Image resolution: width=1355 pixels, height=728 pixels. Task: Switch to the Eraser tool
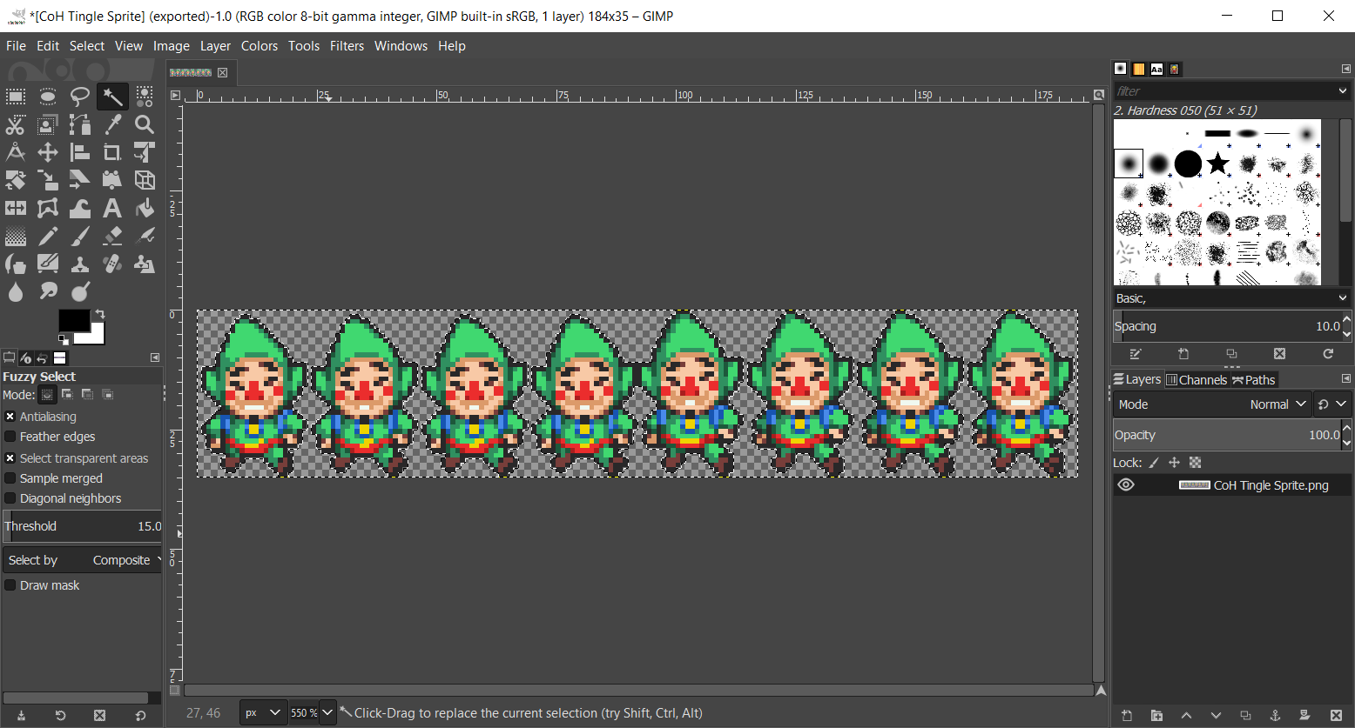pyautogui.click(x=112, y=236)
